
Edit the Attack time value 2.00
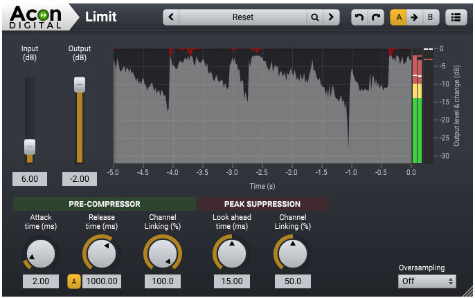pos(41,281)
